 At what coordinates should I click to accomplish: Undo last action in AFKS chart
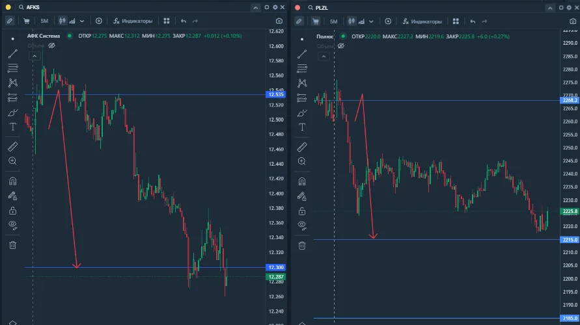(x=184, y=21)
